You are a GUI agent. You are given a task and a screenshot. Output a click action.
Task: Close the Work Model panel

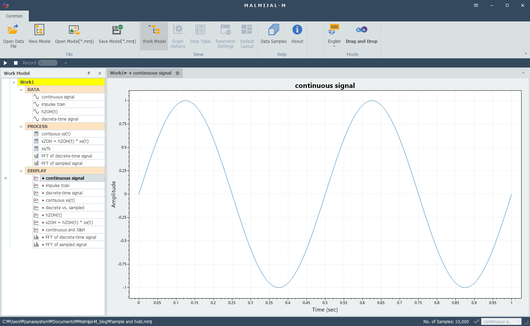[x=100, y=73]
